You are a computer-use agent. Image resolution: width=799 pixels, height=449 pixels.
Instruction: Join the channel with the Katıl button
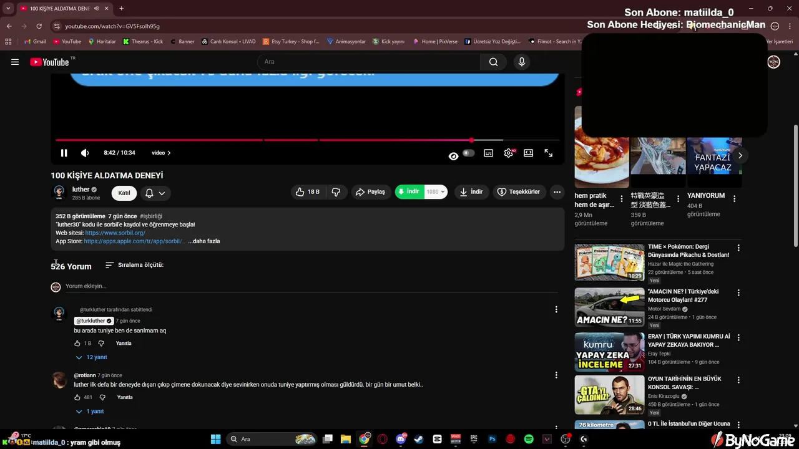[x=124, y=193]
